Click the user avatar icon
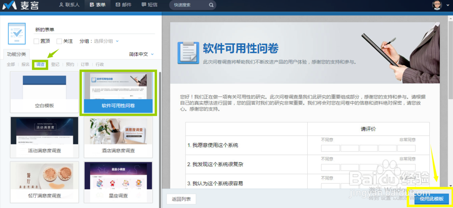 pos(437,5)
